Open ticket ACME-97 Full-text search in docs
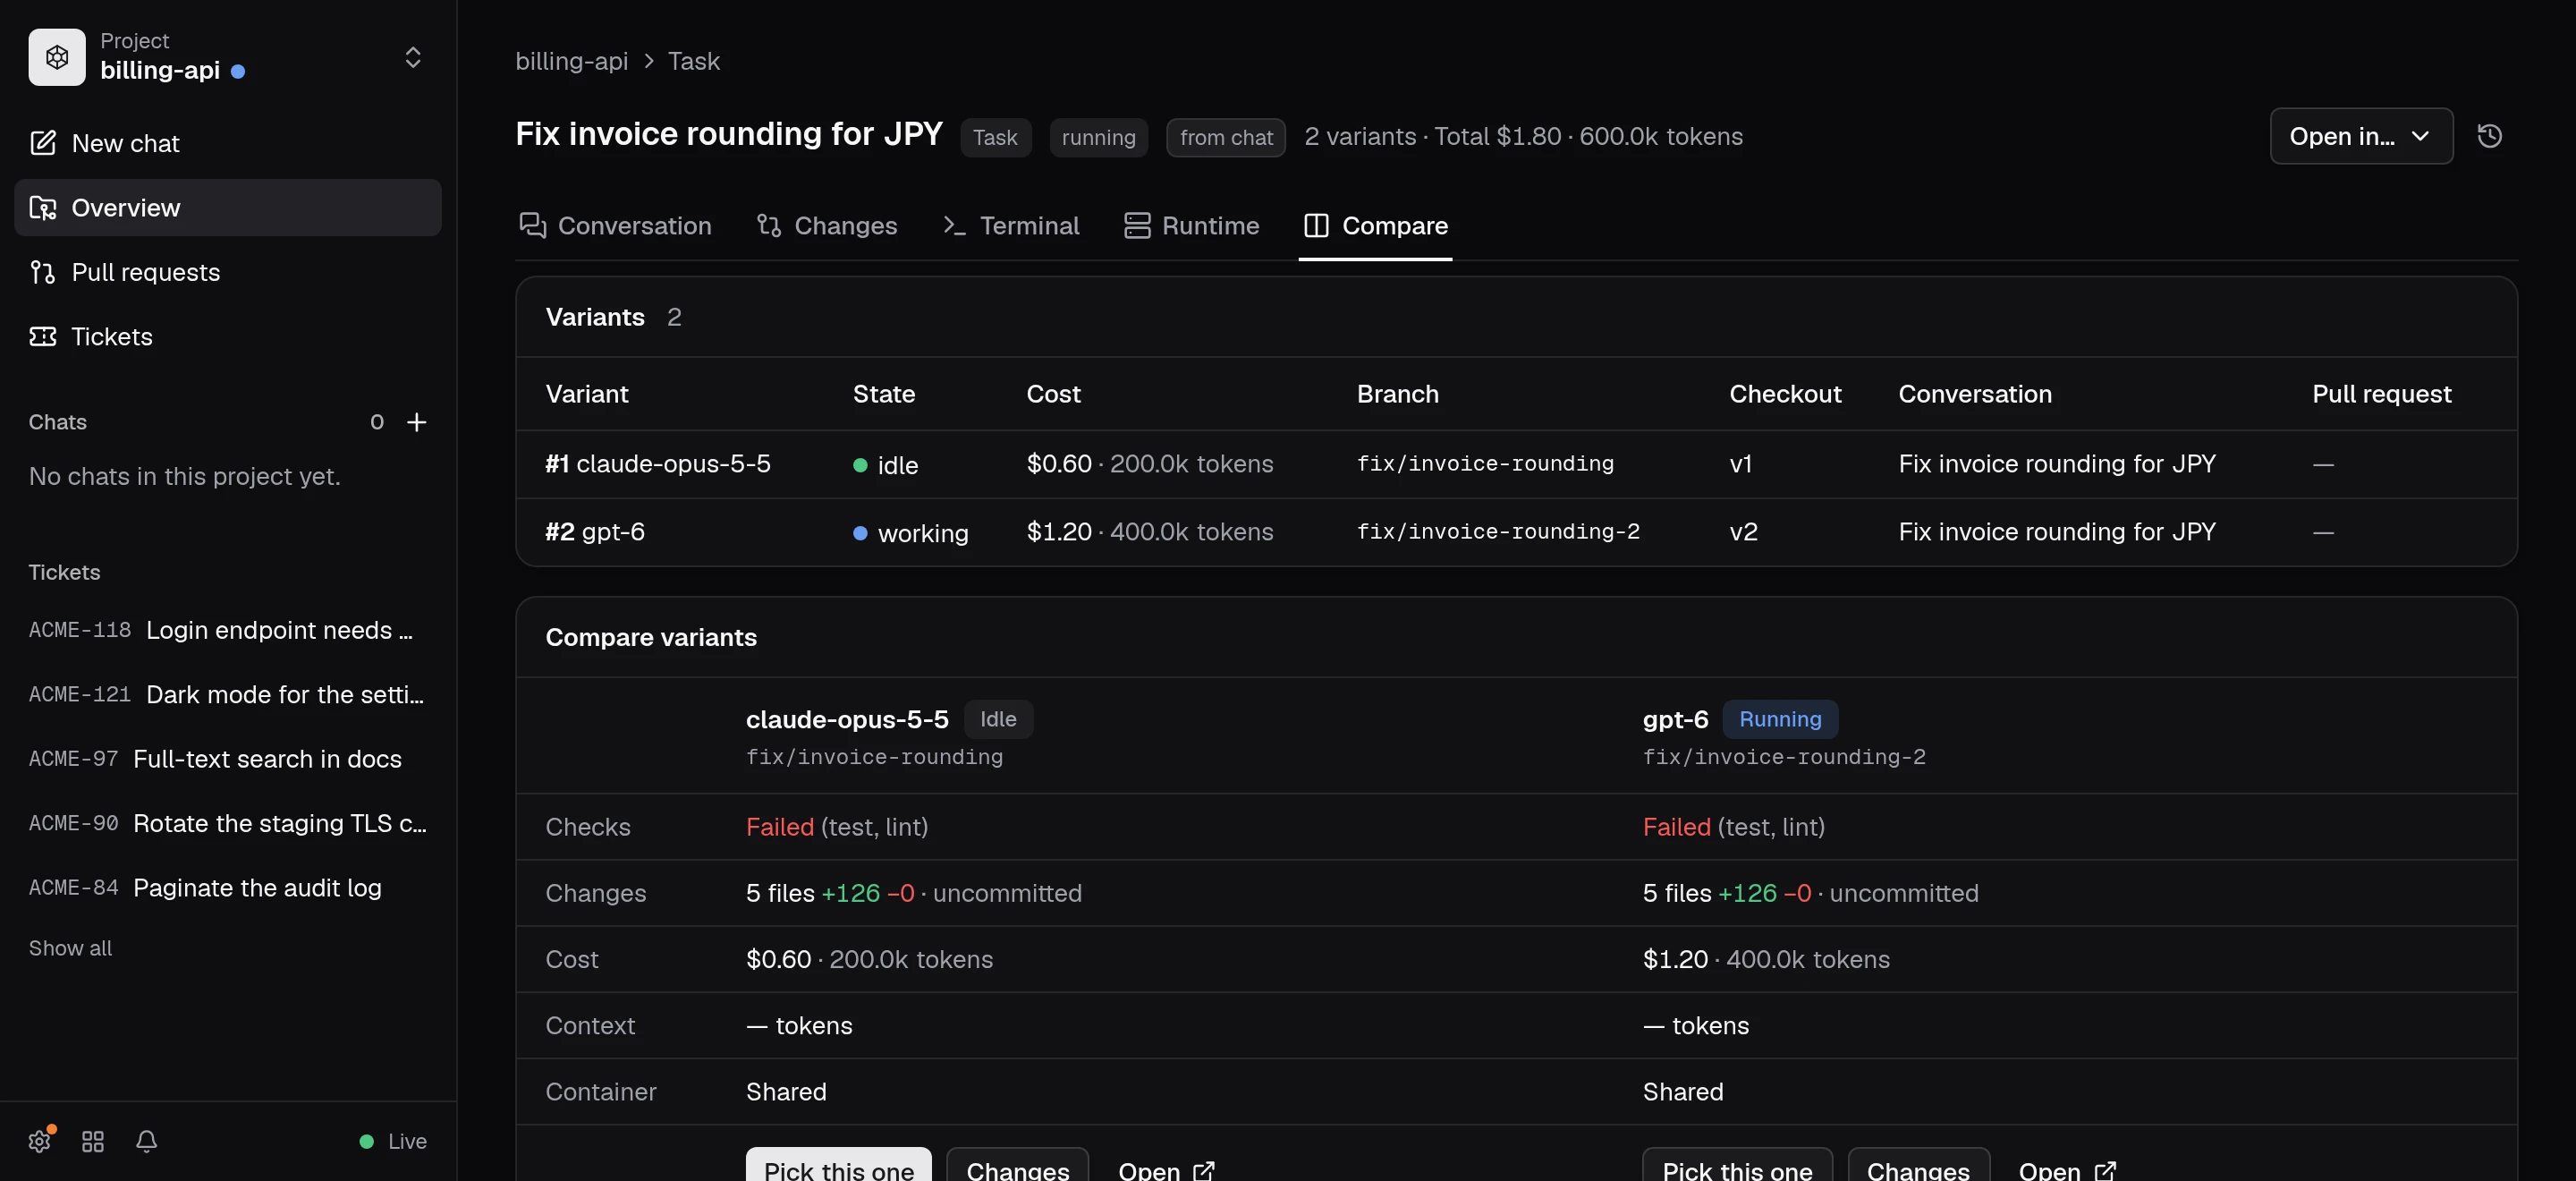 pos(228,759)
